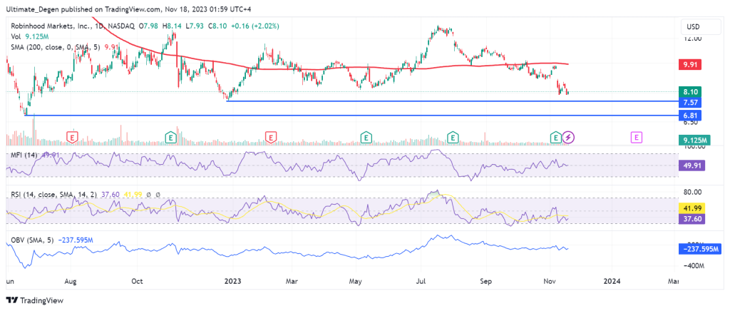The image size is (730, 311).
Task: Click the Oct label on time axis
Action: click(x=138, y=281)
